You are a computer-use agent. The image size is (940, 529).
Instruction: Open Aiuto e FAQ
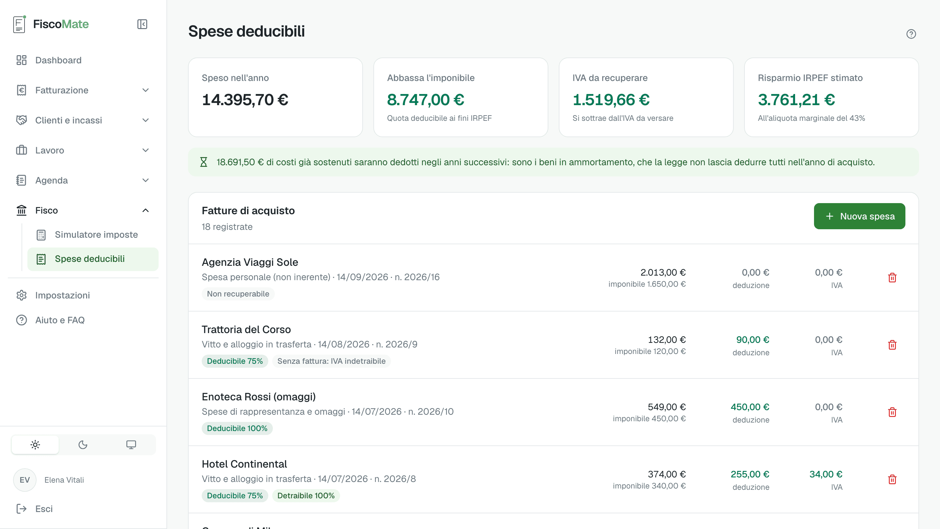(83, 320)
